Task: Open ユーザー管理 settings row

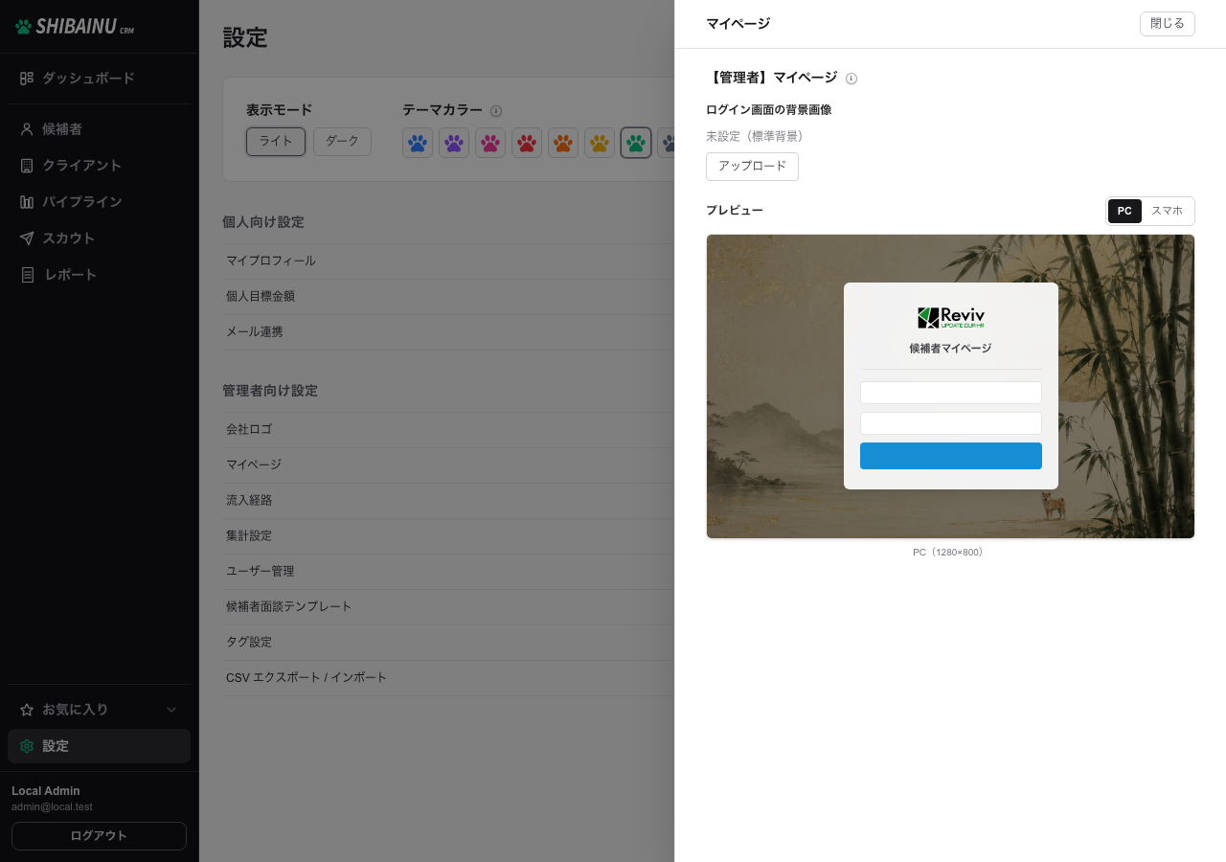Action: [448, 571]
